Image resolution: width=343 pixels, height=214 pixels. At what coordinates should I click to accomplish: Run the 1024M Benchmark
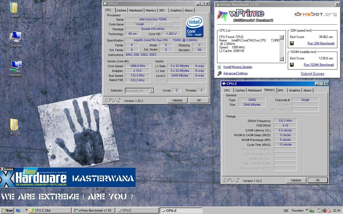(319, 65)
